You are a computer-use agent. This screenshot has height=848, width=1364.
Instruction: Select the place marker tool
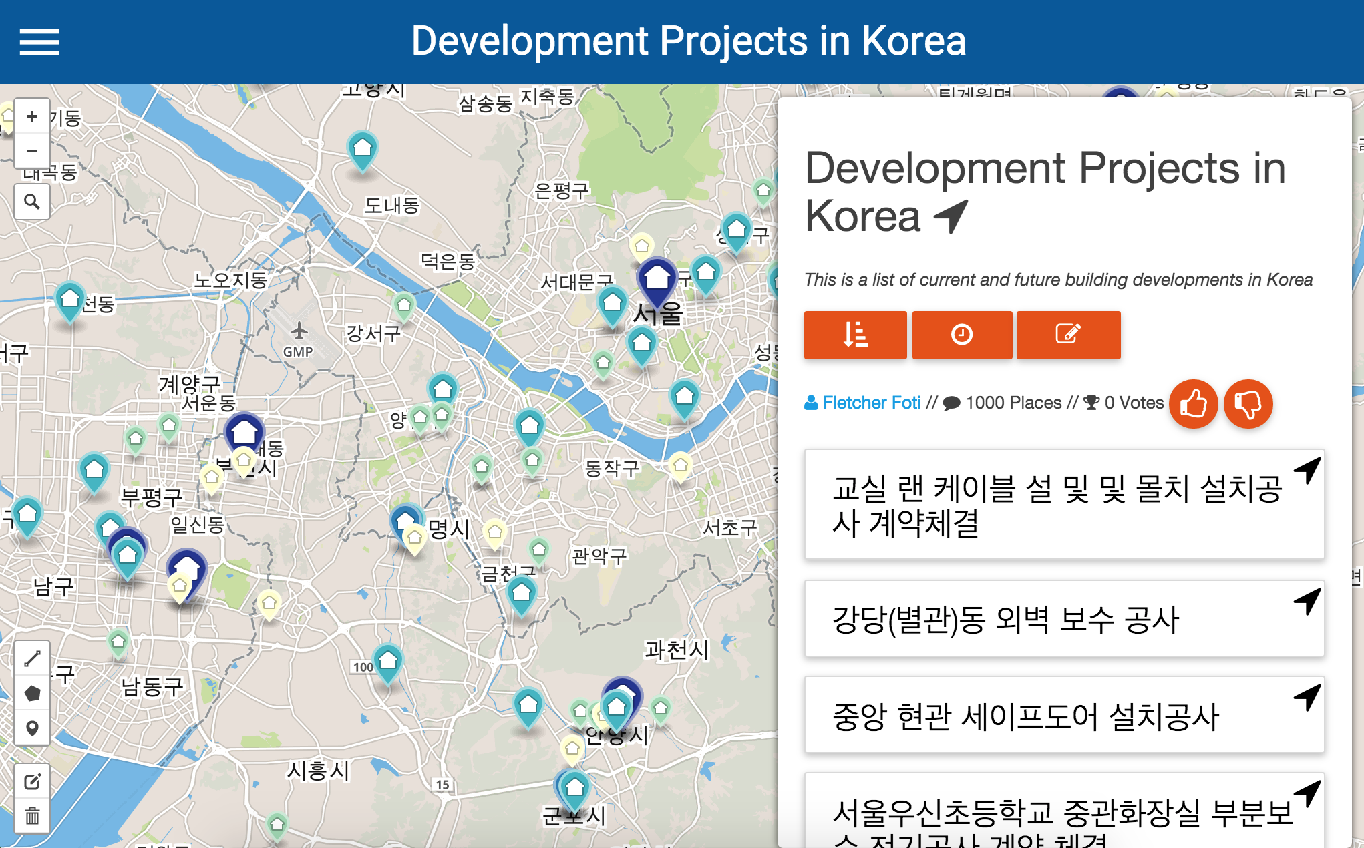(32, 728)
